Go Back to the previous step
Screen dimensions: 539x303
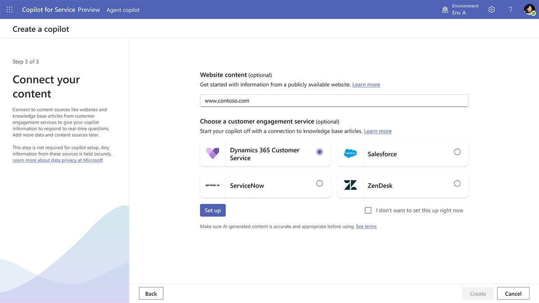point(151,294)
